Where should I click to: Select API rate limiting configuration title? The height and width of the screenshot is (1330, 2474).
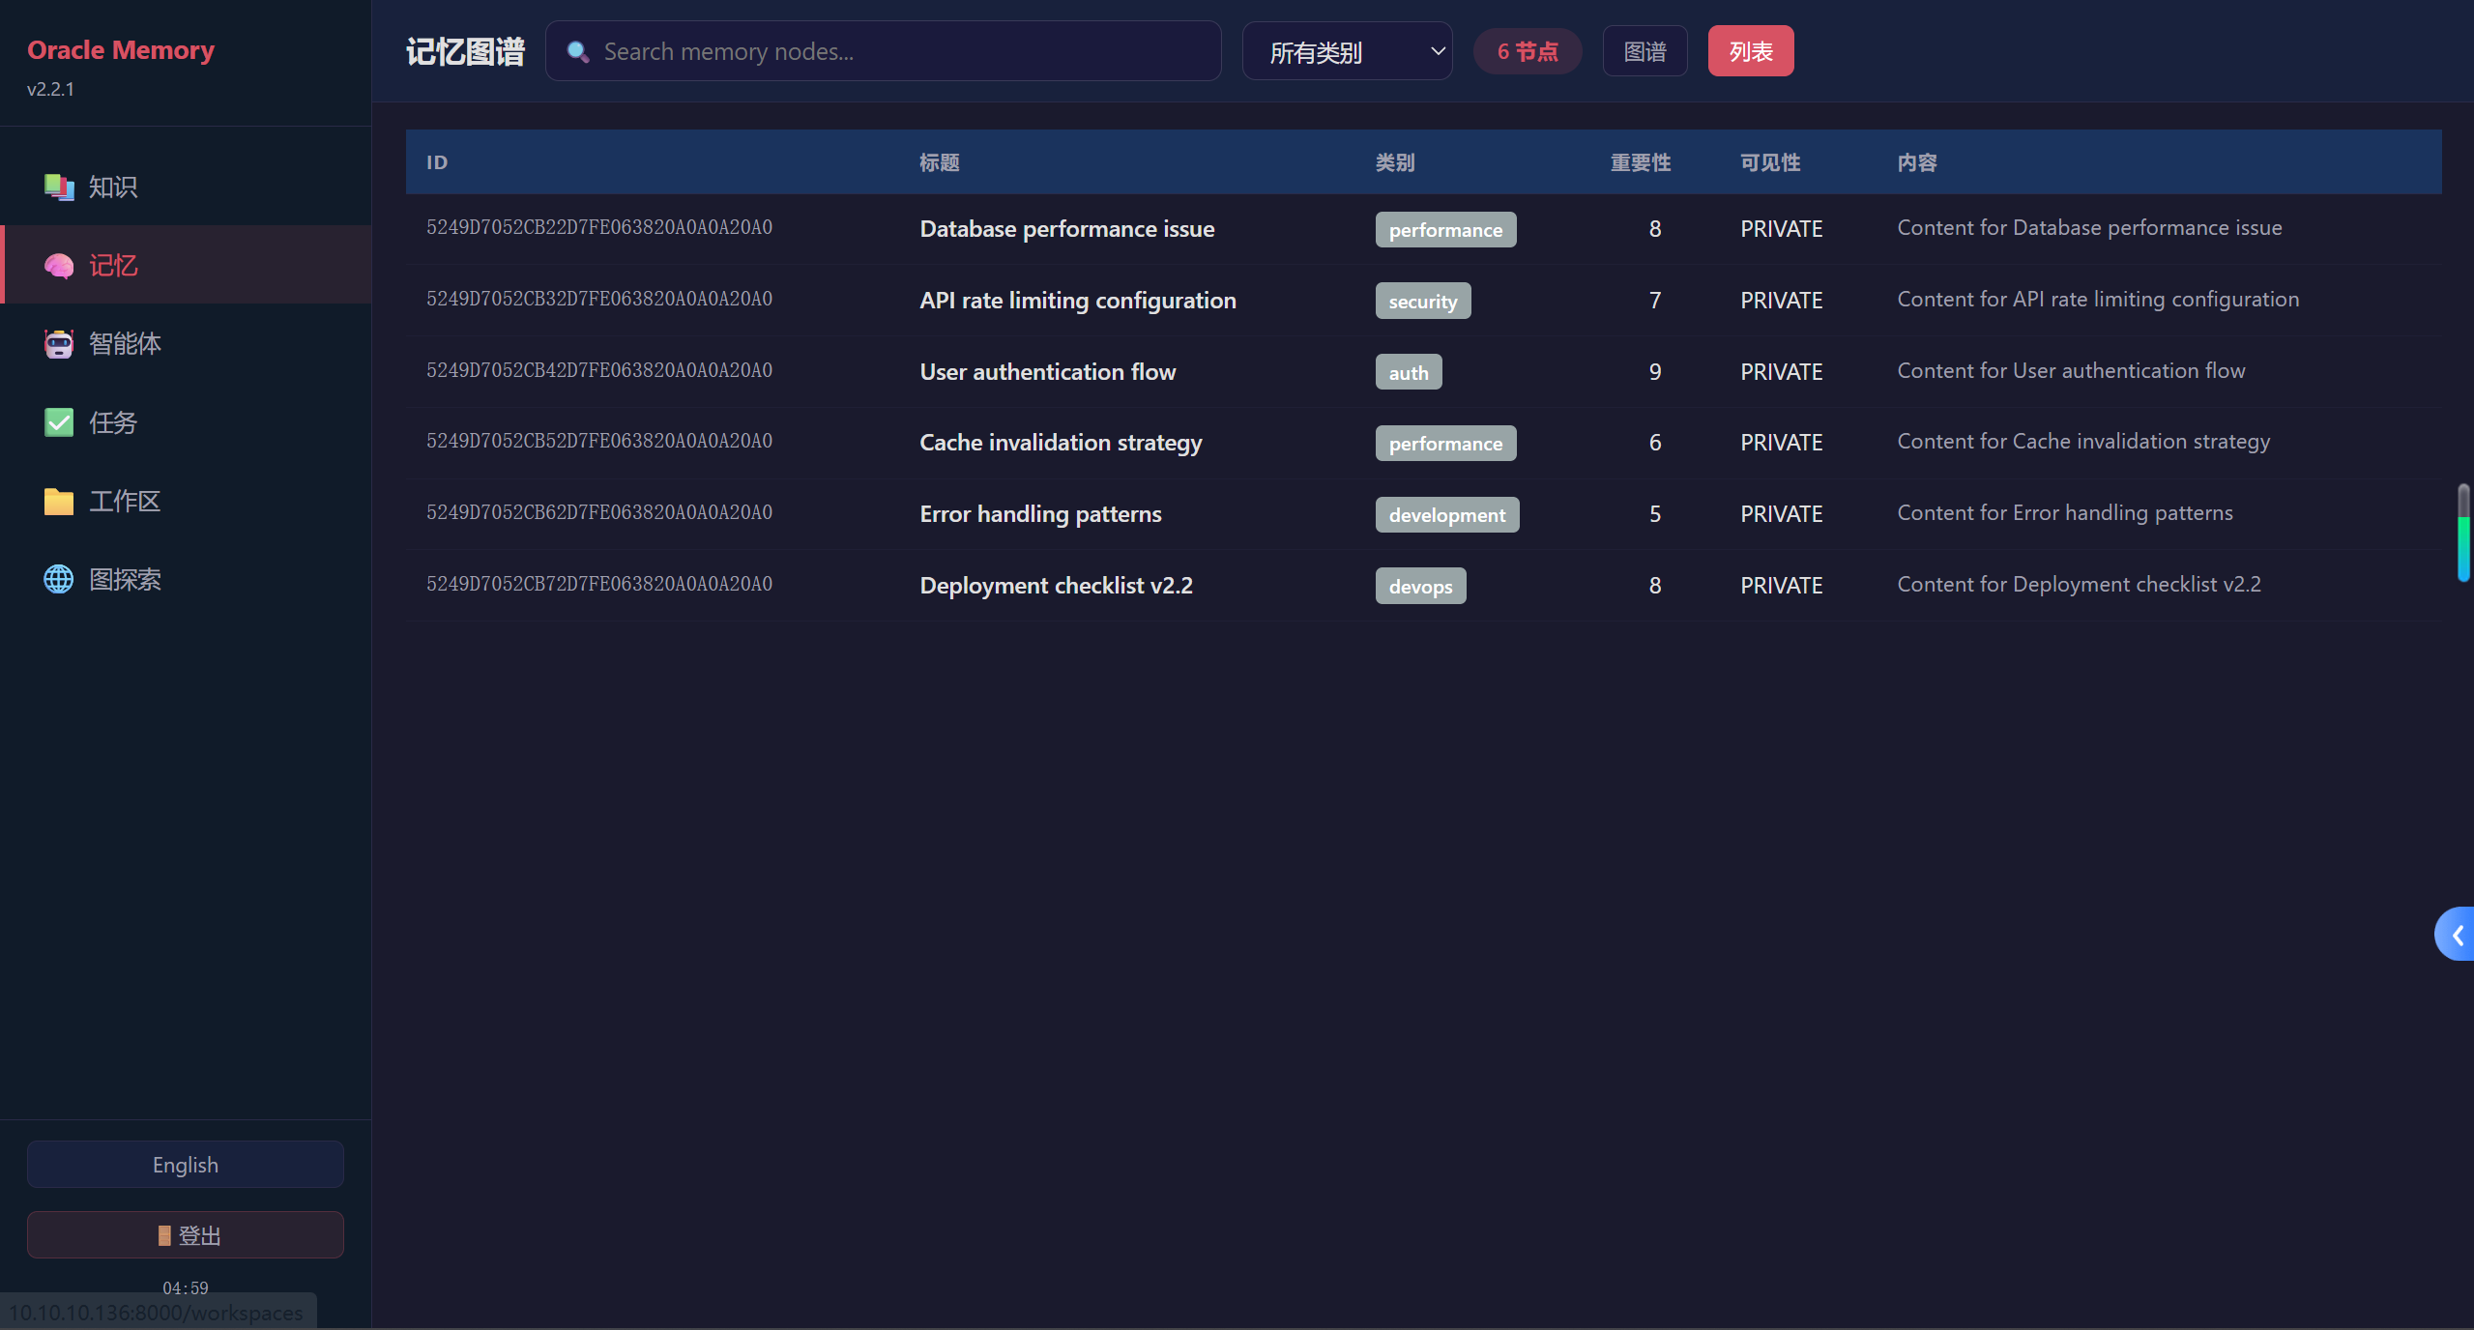[x=1078, y=301]
